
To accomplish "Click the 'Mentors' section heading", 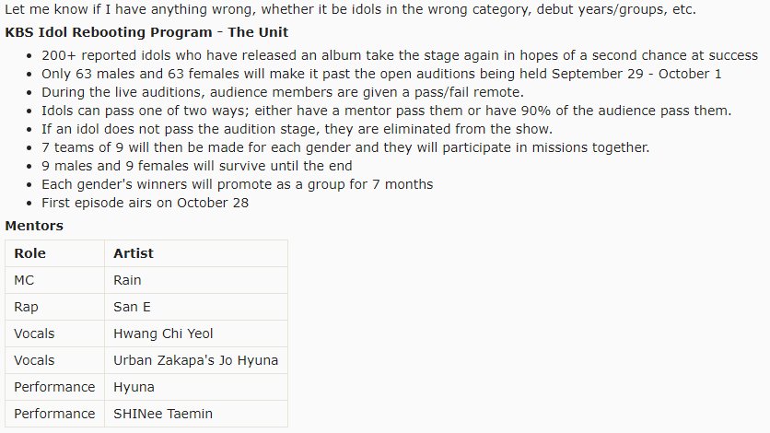I will (x=34, y=225).
